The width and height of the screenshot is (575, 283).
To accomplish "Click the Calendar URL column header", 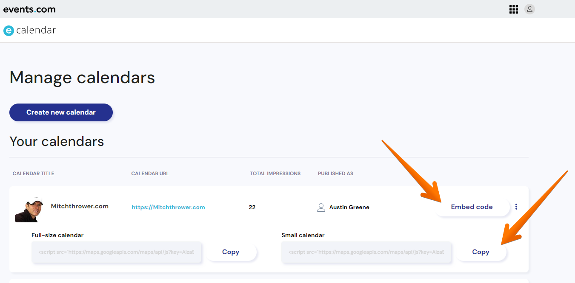I will click(x=150, y=174).
